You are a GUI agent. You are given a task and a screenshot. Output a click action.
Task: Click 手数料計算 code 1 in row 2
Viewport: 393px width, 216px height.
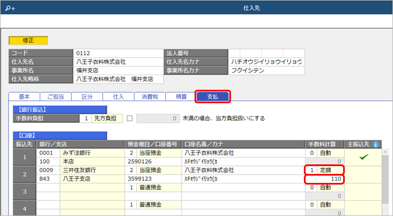[311, 170]
